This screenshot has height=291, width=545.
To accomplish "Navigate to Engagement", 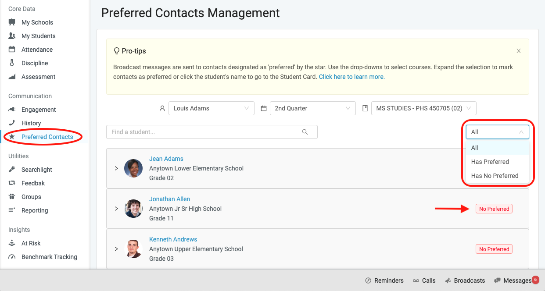I will click(39, 110).
